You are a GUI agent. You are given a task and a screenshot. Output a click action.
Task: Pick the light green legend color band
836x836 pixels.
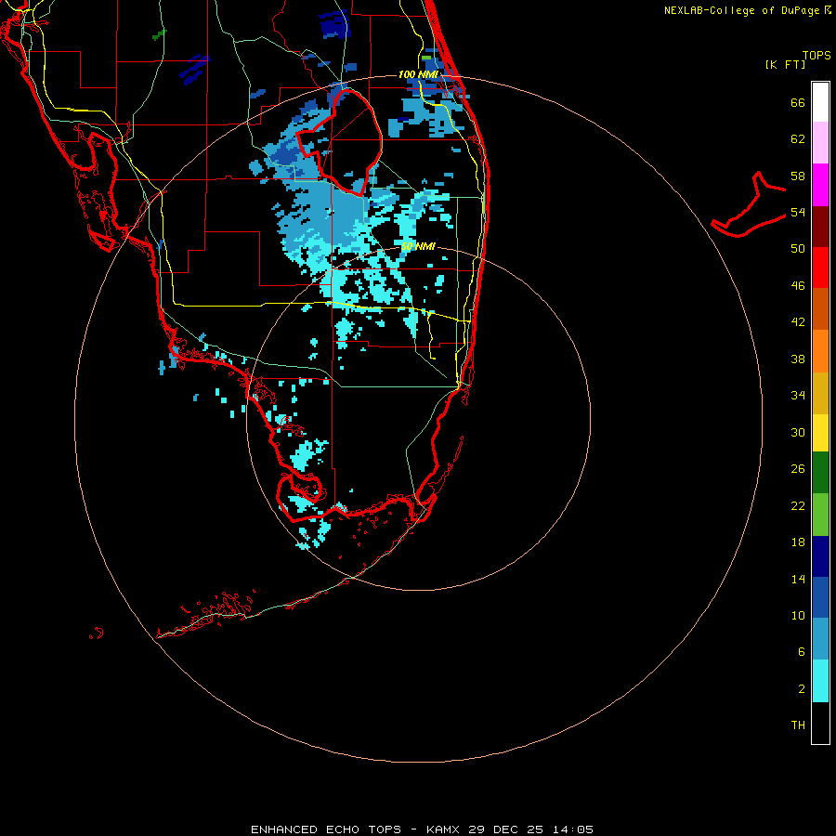point(820,515)
